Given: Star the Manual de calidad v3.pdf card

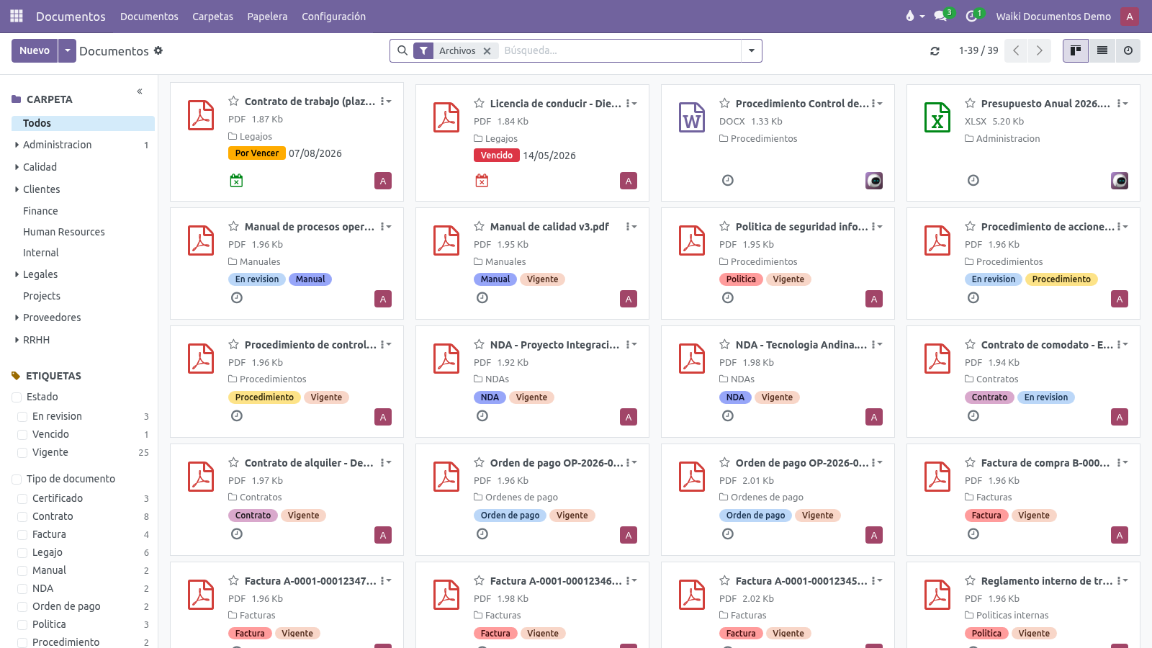Looking at the screenshot, I should click(479, 227).
